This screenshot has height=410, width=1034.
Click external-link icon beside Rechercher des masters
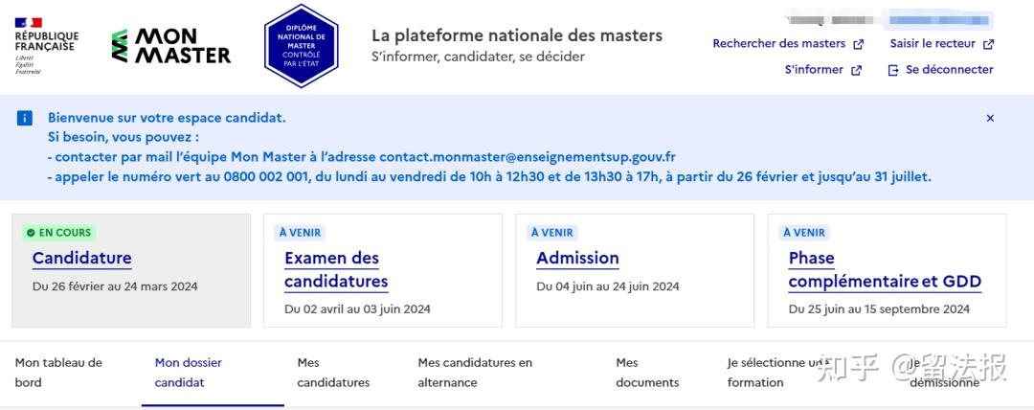coord(859,44)
